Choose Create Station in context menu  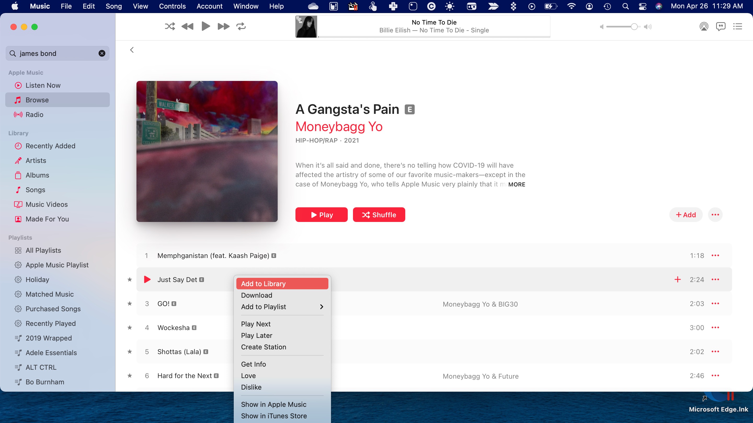(x=282, y=347)
